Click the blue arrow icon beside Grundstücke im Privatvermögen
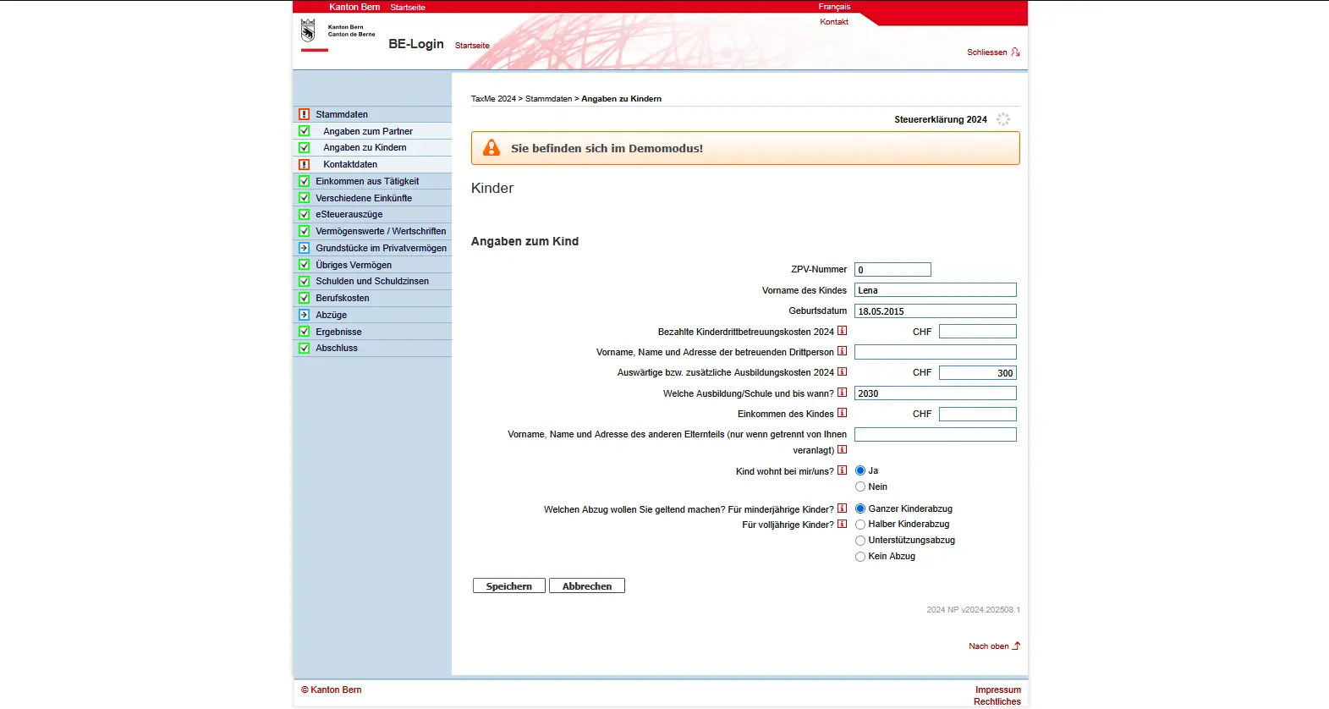 304,248
